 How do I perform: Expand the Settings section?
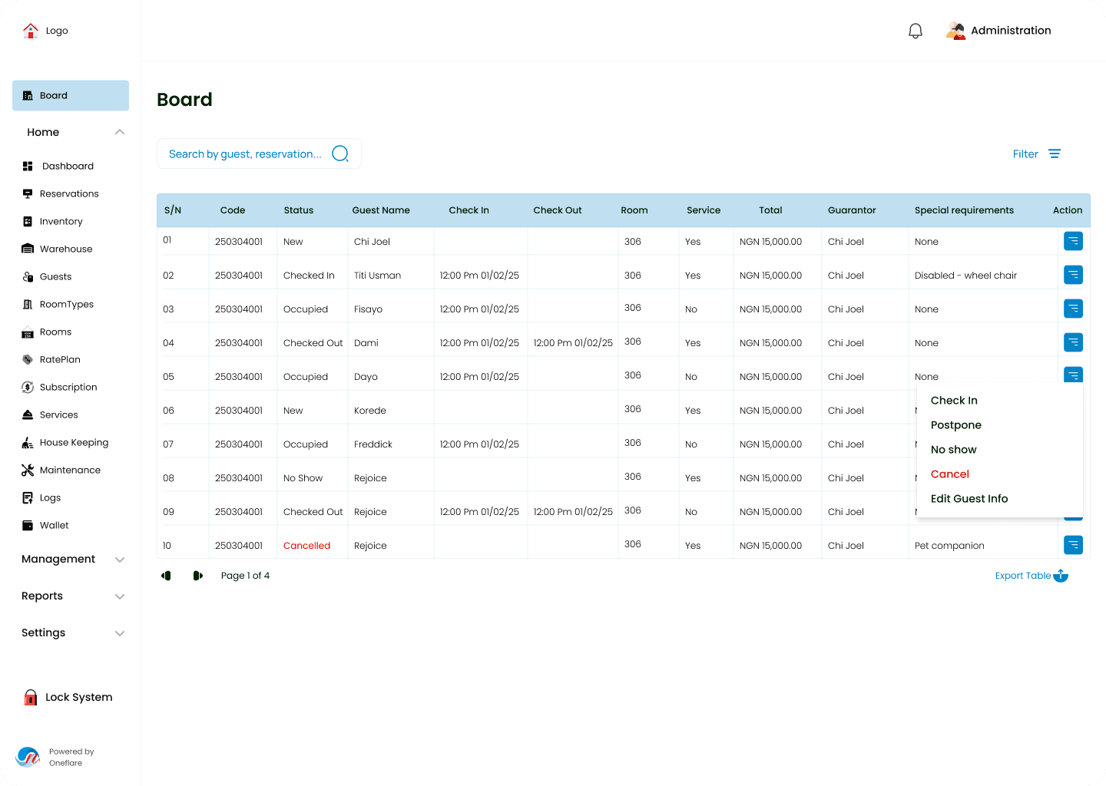click(x=73, y=632)
